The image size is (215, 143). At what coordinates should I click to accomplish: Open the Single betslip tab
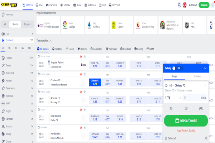174,76
